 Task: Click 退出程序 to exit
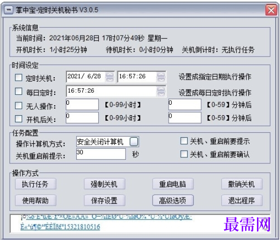[242, 200]
